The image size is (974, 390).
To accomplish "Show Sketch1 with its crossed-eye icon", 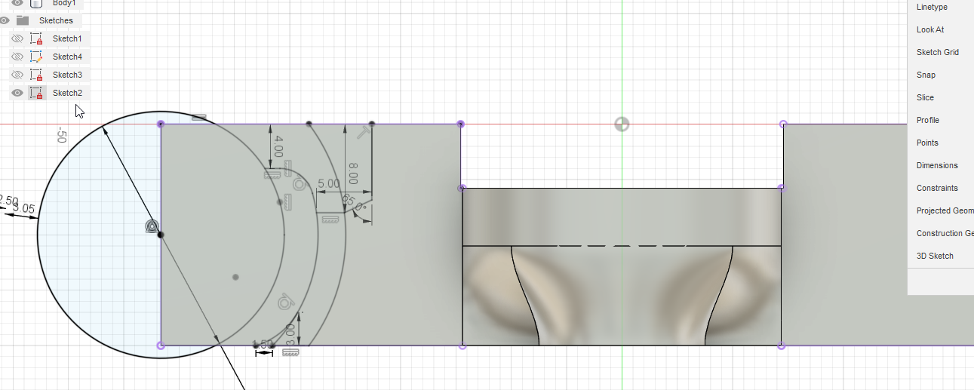I will pyautogui.click(x=17, y=38).
